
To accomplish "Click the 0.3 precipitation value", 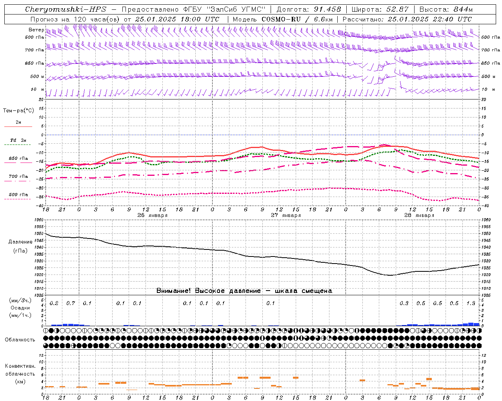I will [x=404, y=303].
